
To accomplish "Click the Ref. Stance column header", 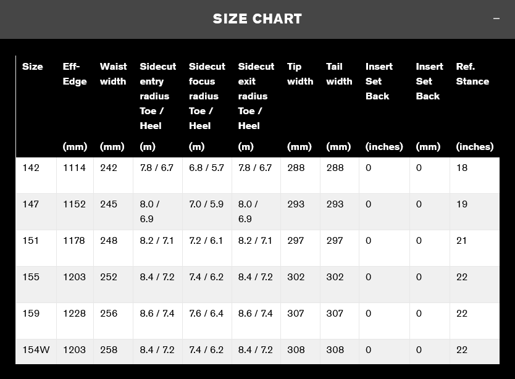I will coord(472,74).
